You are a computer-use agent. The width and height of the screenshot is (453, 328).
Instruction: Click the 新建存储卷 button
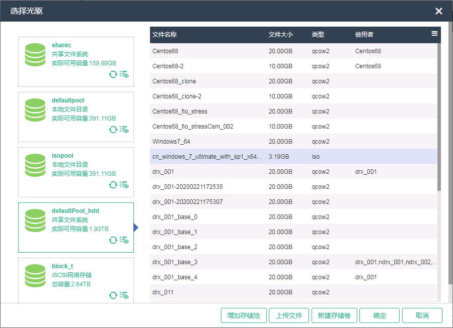click(334, 315)
